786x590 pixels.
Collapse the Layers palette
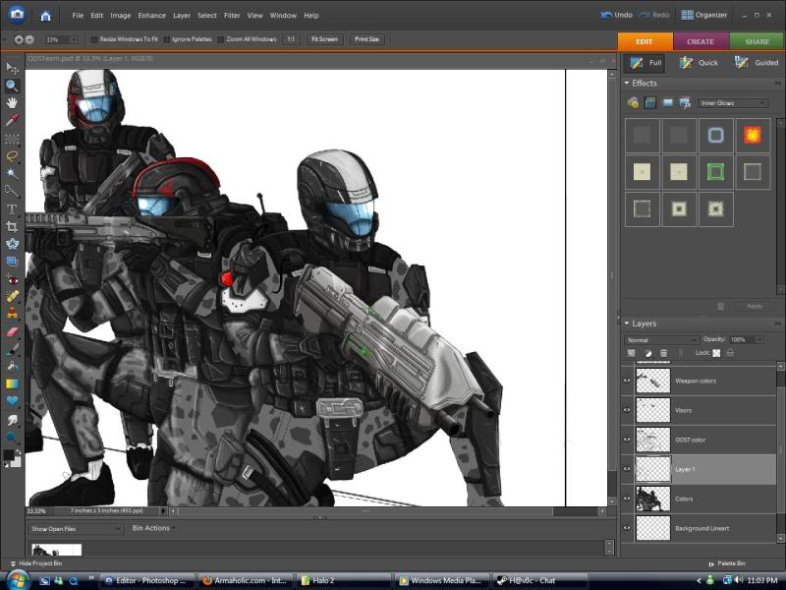[x=627, y=324]
